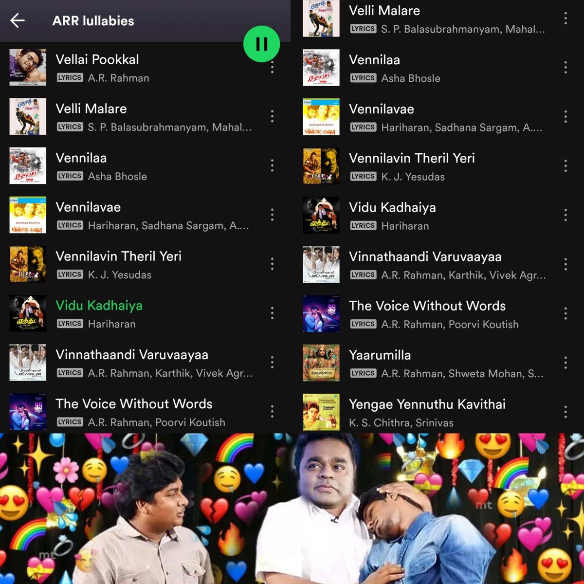The image size is (584, 584).
Task: Click Hariharan under the white Vidu Kadhaiya
Action: click(x=405, y=226)
